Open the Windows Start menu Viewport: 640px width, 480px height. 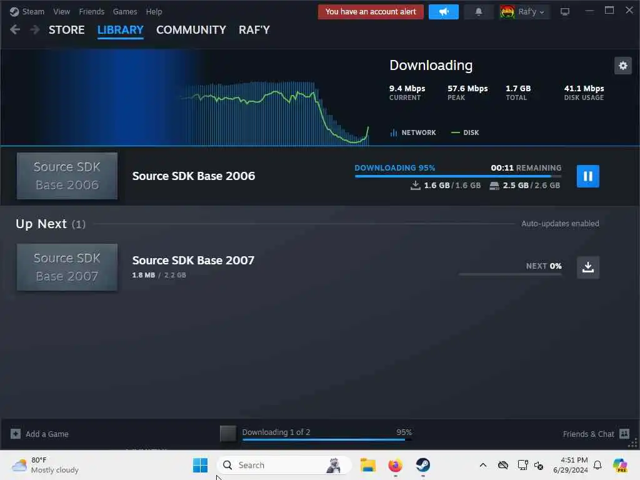200,465
